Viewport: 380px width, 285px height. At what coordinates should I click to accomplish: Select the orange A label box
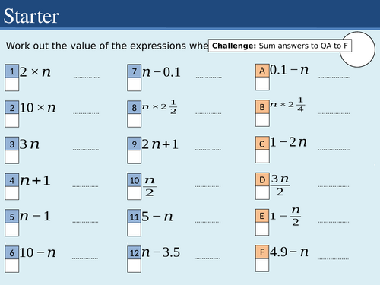pyautogui.click(x=262, y=71)
